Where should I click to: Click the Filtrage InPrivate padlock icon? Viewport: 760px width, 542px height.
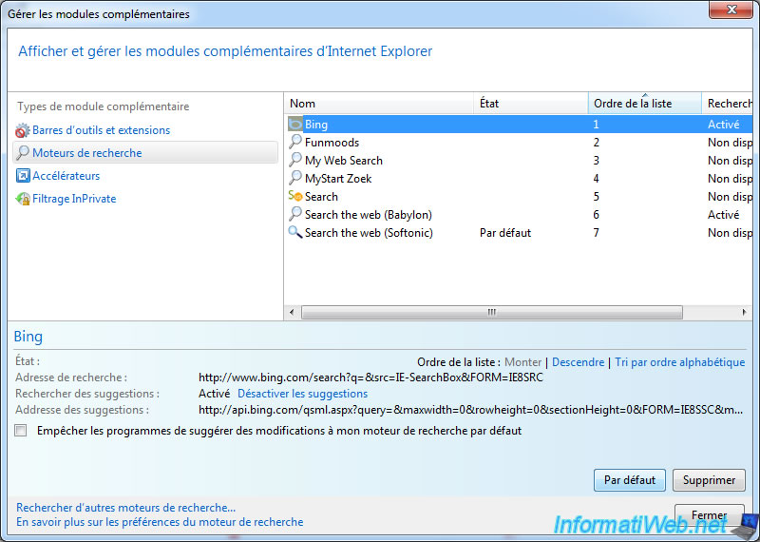(x=23, y=199)
